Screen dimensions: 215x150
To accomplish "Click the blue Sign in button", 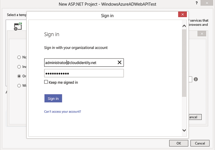I will pyautogui.click(x=53, y=98).
